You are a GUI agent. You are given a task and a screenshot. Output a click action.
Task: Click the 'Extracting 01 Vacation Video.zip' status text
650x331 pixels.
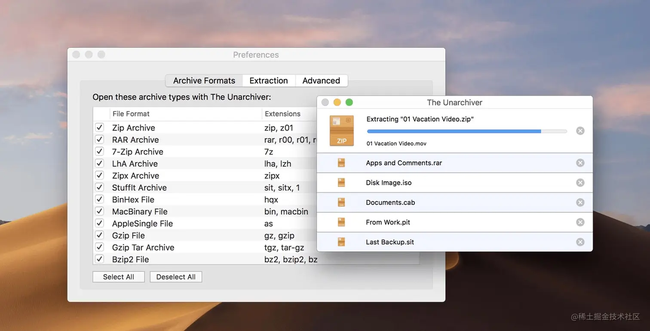click(x=420, y=119)
